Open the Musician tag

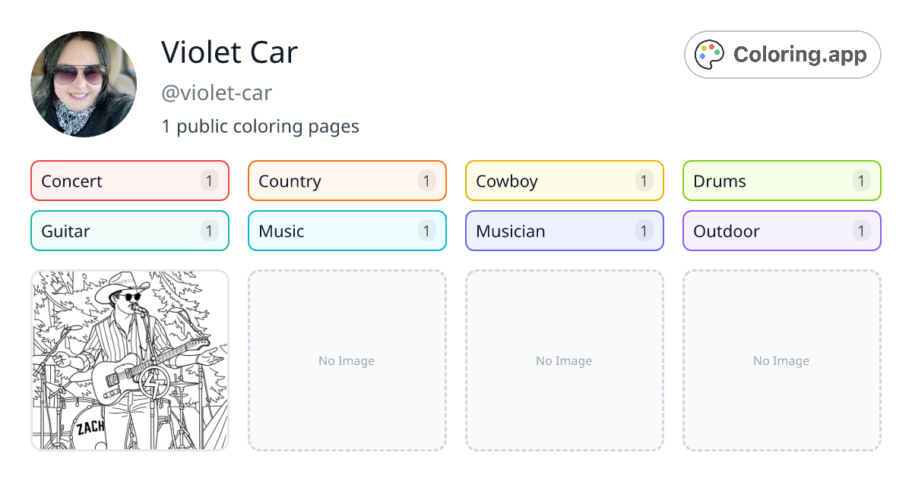coord(564,231)
